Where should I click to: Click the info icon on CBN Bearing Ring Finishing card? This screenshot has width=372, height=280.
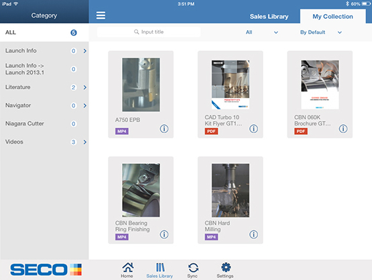(x=164, y=234)
